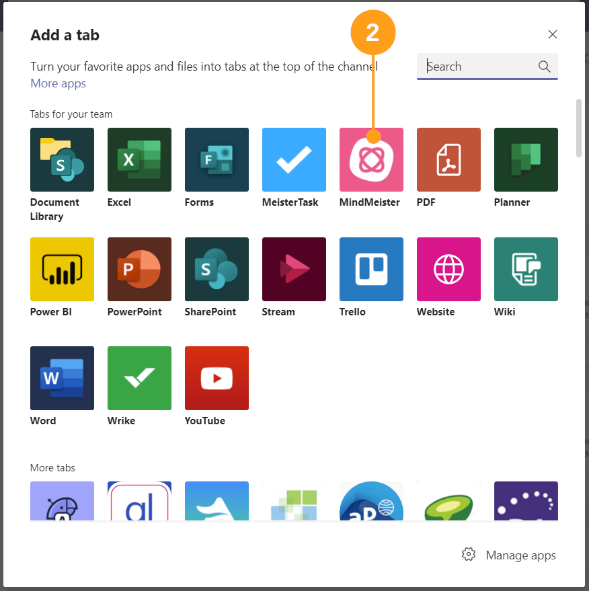Select the dark purple dotted app tile

526,501
